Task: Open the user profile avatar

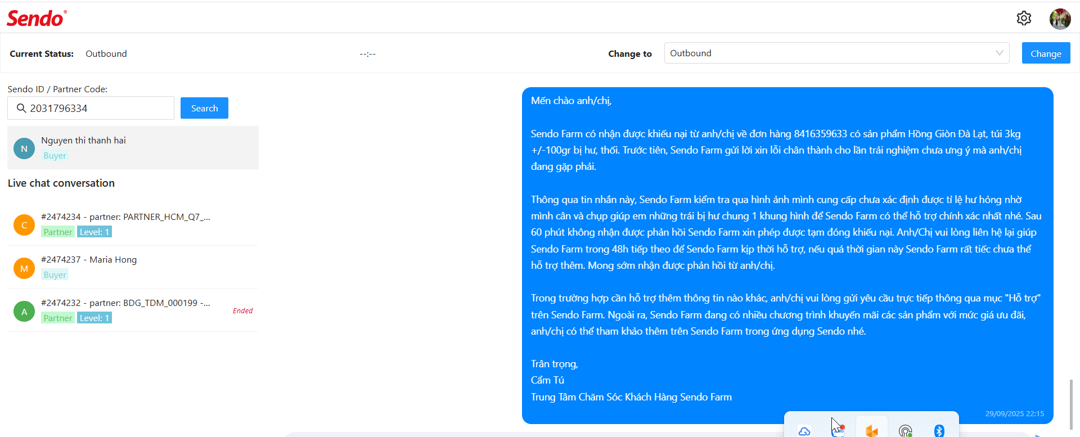Action: tap(1060, 19)
